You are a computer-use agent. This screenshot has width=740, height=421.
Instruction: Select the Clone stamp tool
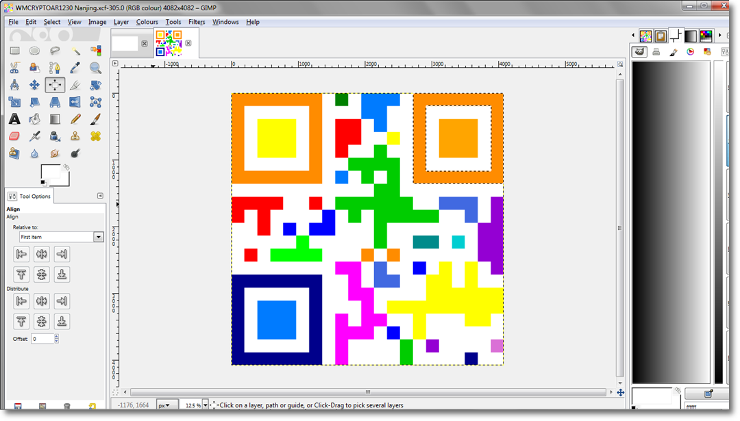click(75, 136)
